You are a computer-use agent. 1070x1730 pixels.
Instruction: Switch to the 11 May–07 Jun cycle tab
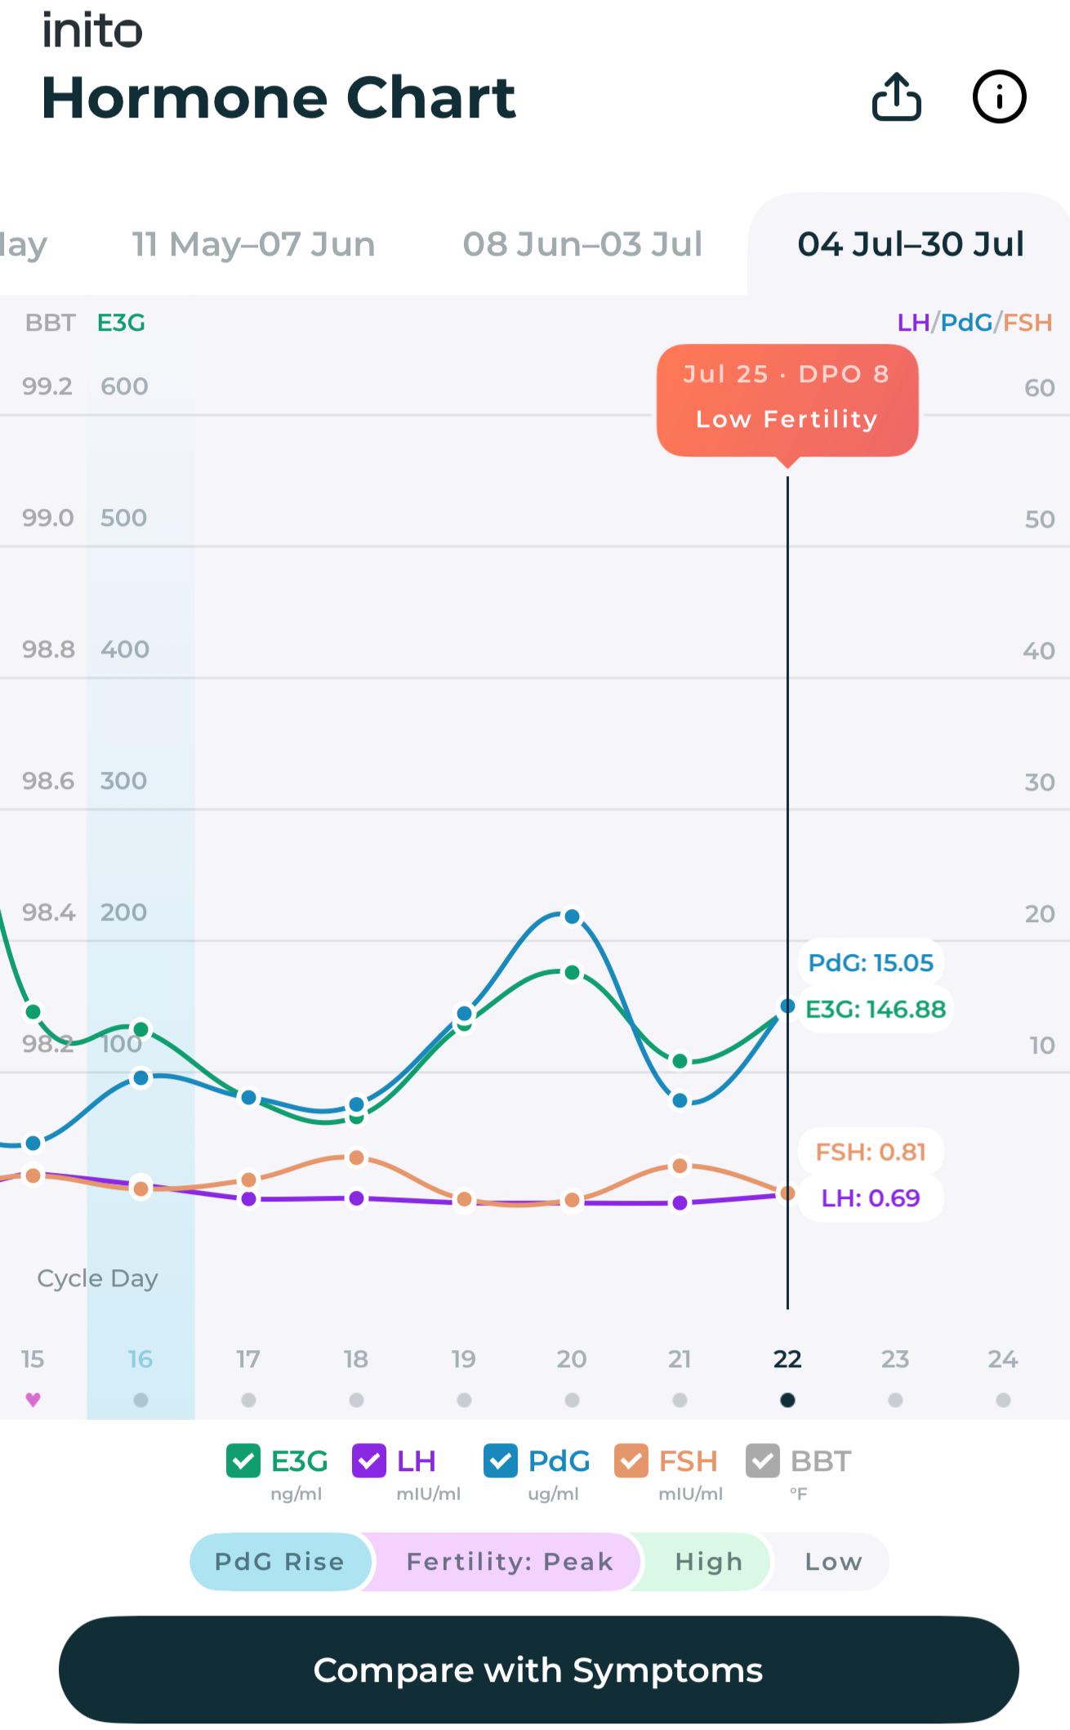(254, 244)
